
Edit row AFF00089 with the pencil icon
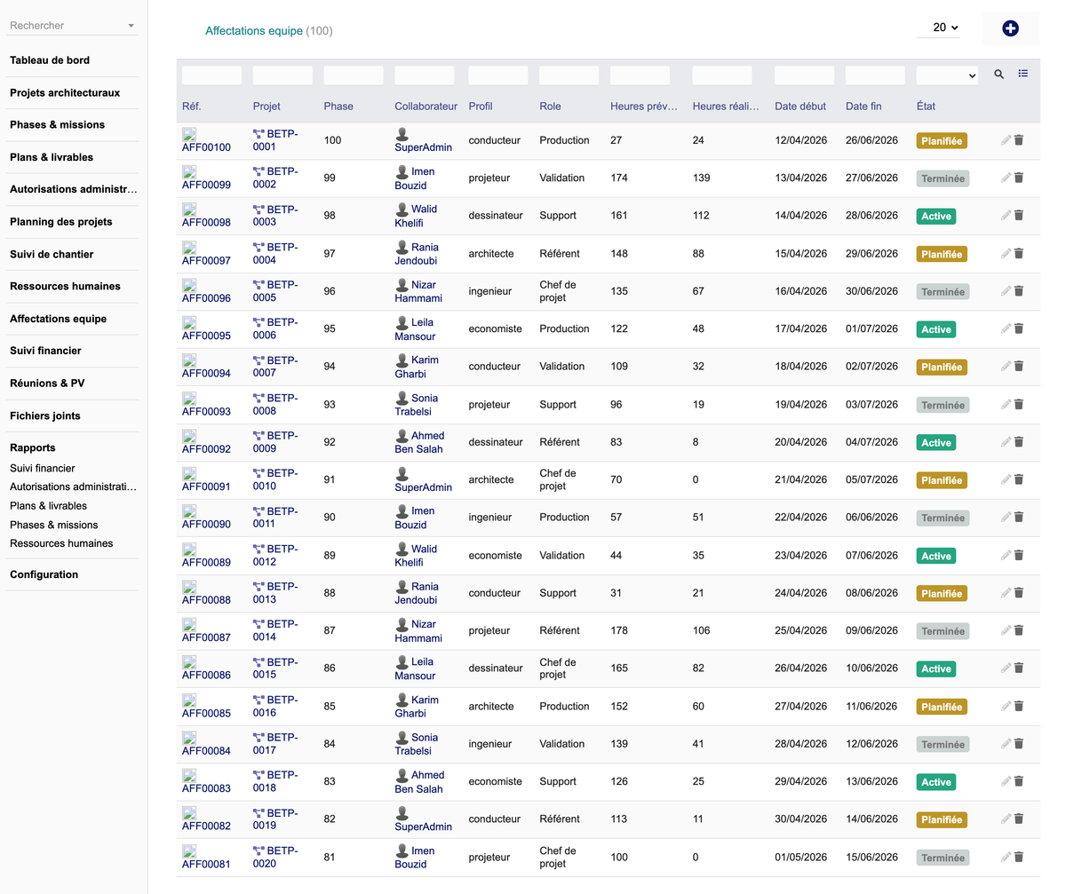click(1006, 555)
